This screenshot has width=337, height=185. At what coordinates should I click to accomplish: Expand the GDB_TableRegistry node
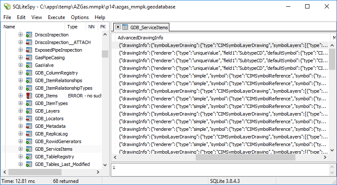click(x=20, y=157)
